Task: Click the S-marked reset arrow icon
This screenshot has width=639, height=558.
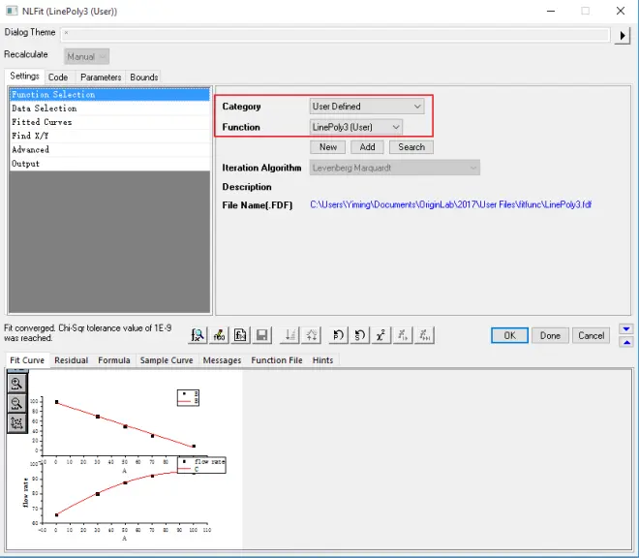Action: tap(360, 335)
